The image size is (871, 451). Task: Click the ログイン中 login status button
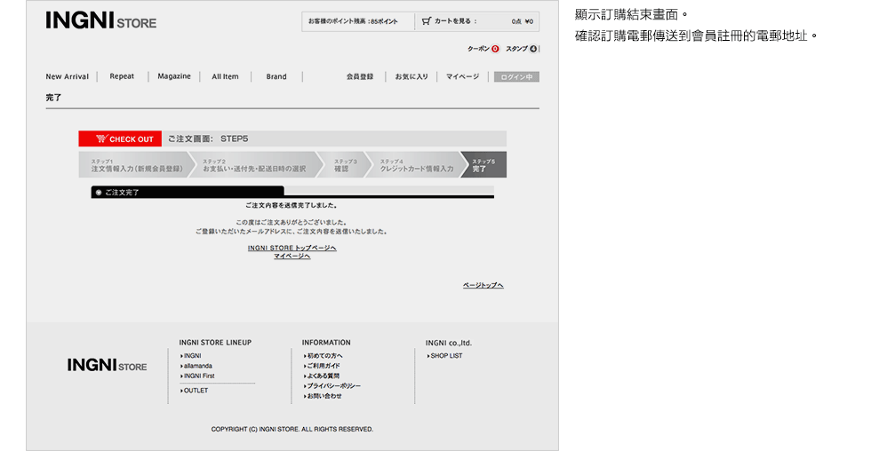click(516, 76)
